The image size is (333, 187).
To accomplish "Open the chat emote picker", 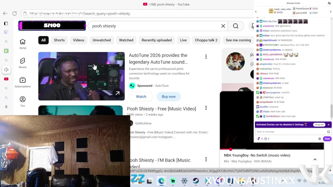I will pos(329,132).
